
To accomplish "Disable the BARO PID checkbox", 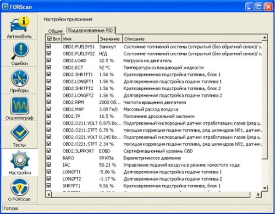I will (x=49, y=157).
